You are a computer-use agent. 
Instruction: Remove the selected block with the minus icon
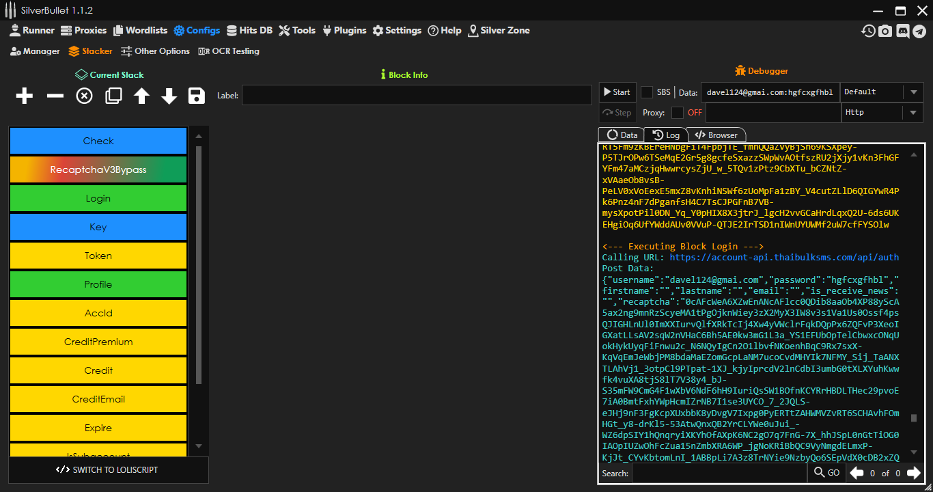point(55,96)
